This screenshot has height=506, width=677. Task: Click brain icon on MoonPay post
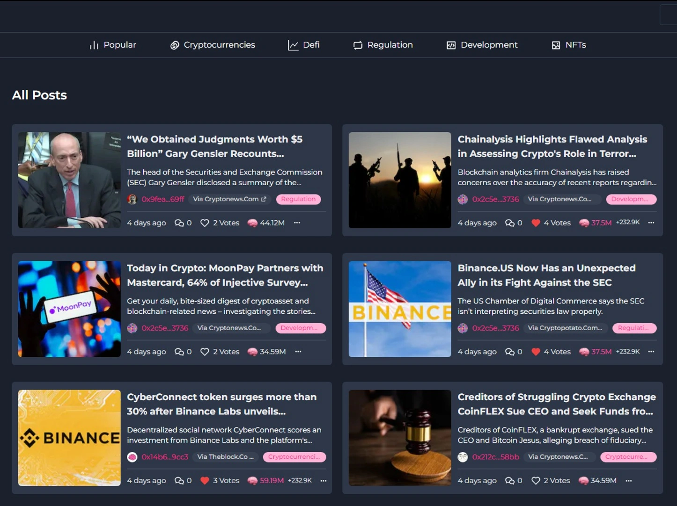coord(252,352)
